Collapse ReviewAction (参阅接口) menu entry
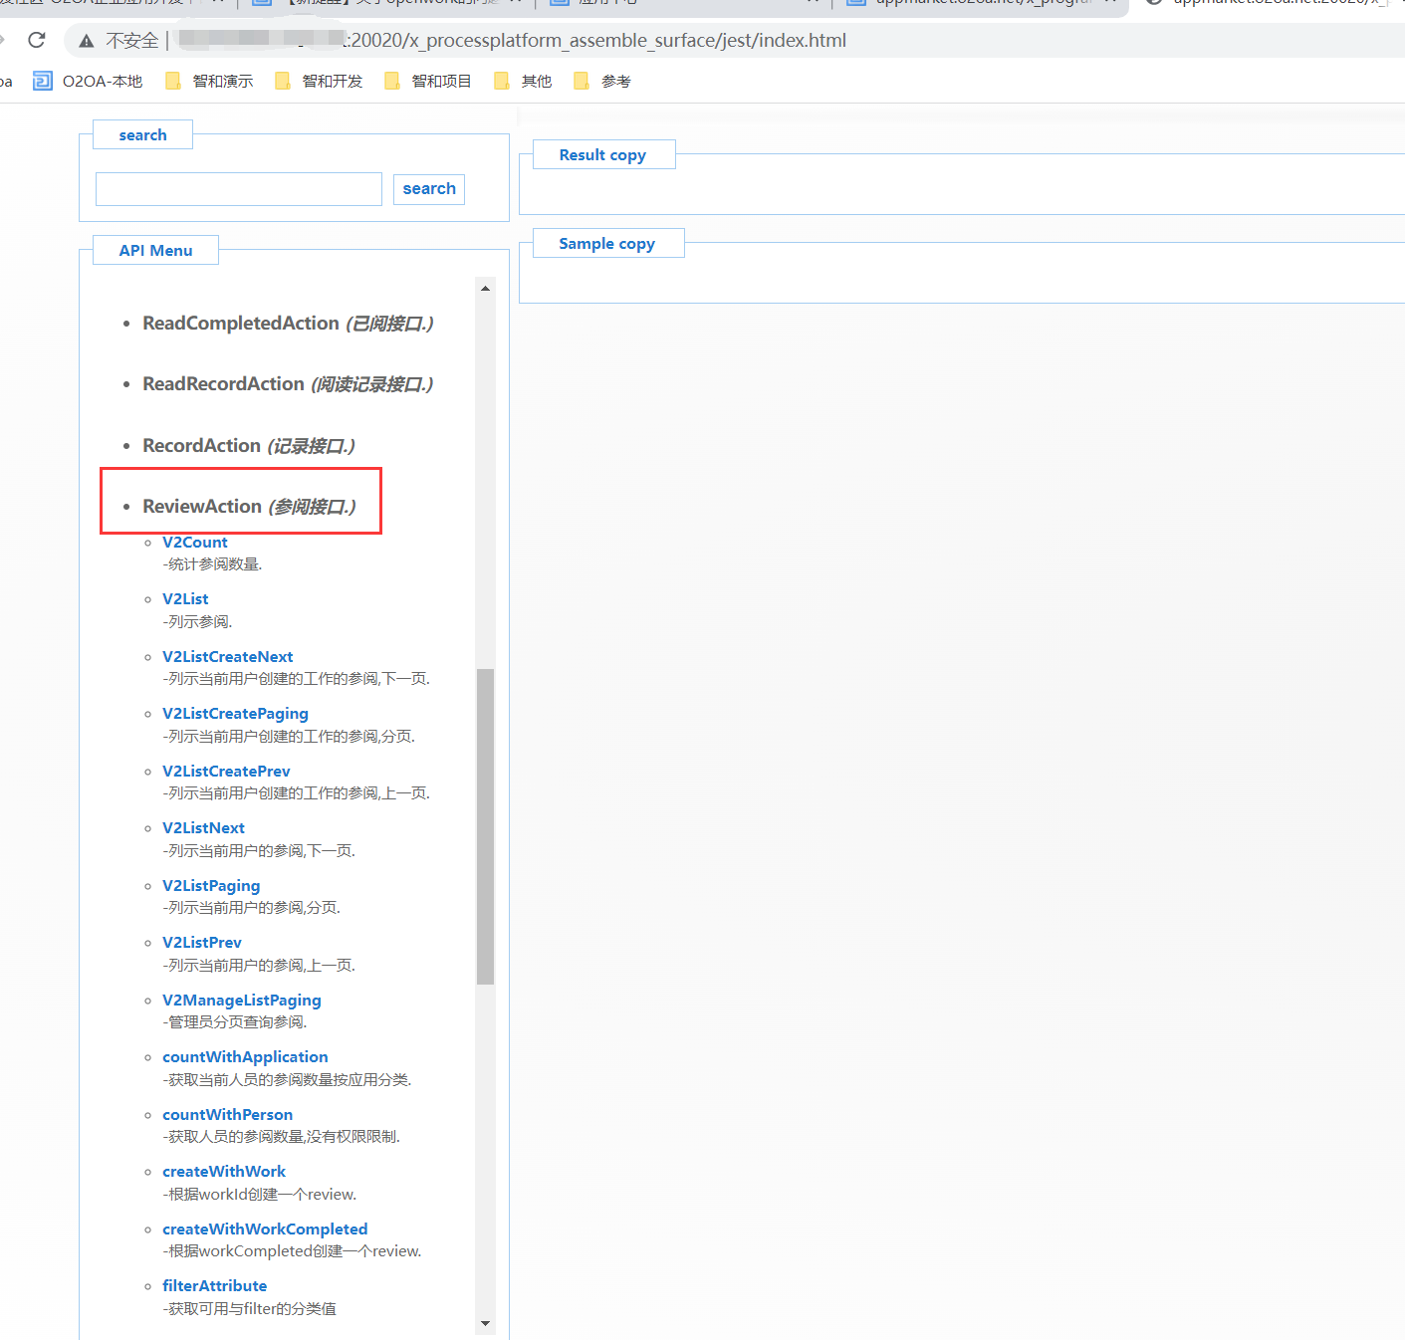Screen dimensions: 1405x1340 click(249, 507)
